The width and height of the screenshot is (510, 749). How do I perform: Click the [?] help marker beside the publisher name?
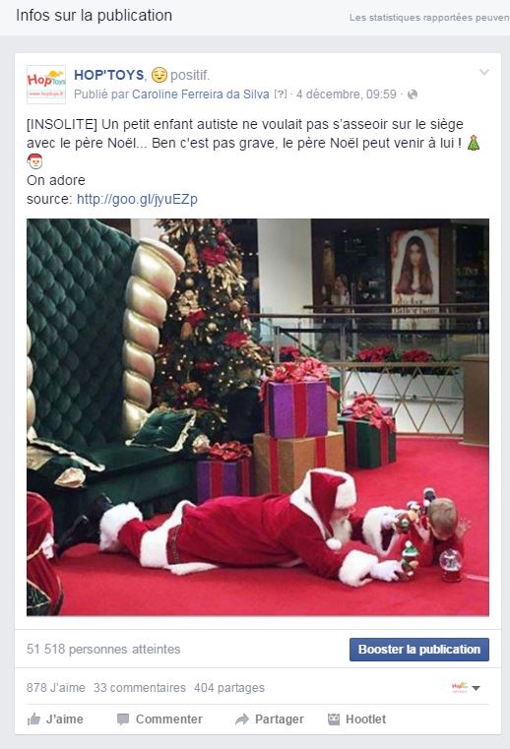click(x=280, y=94)
